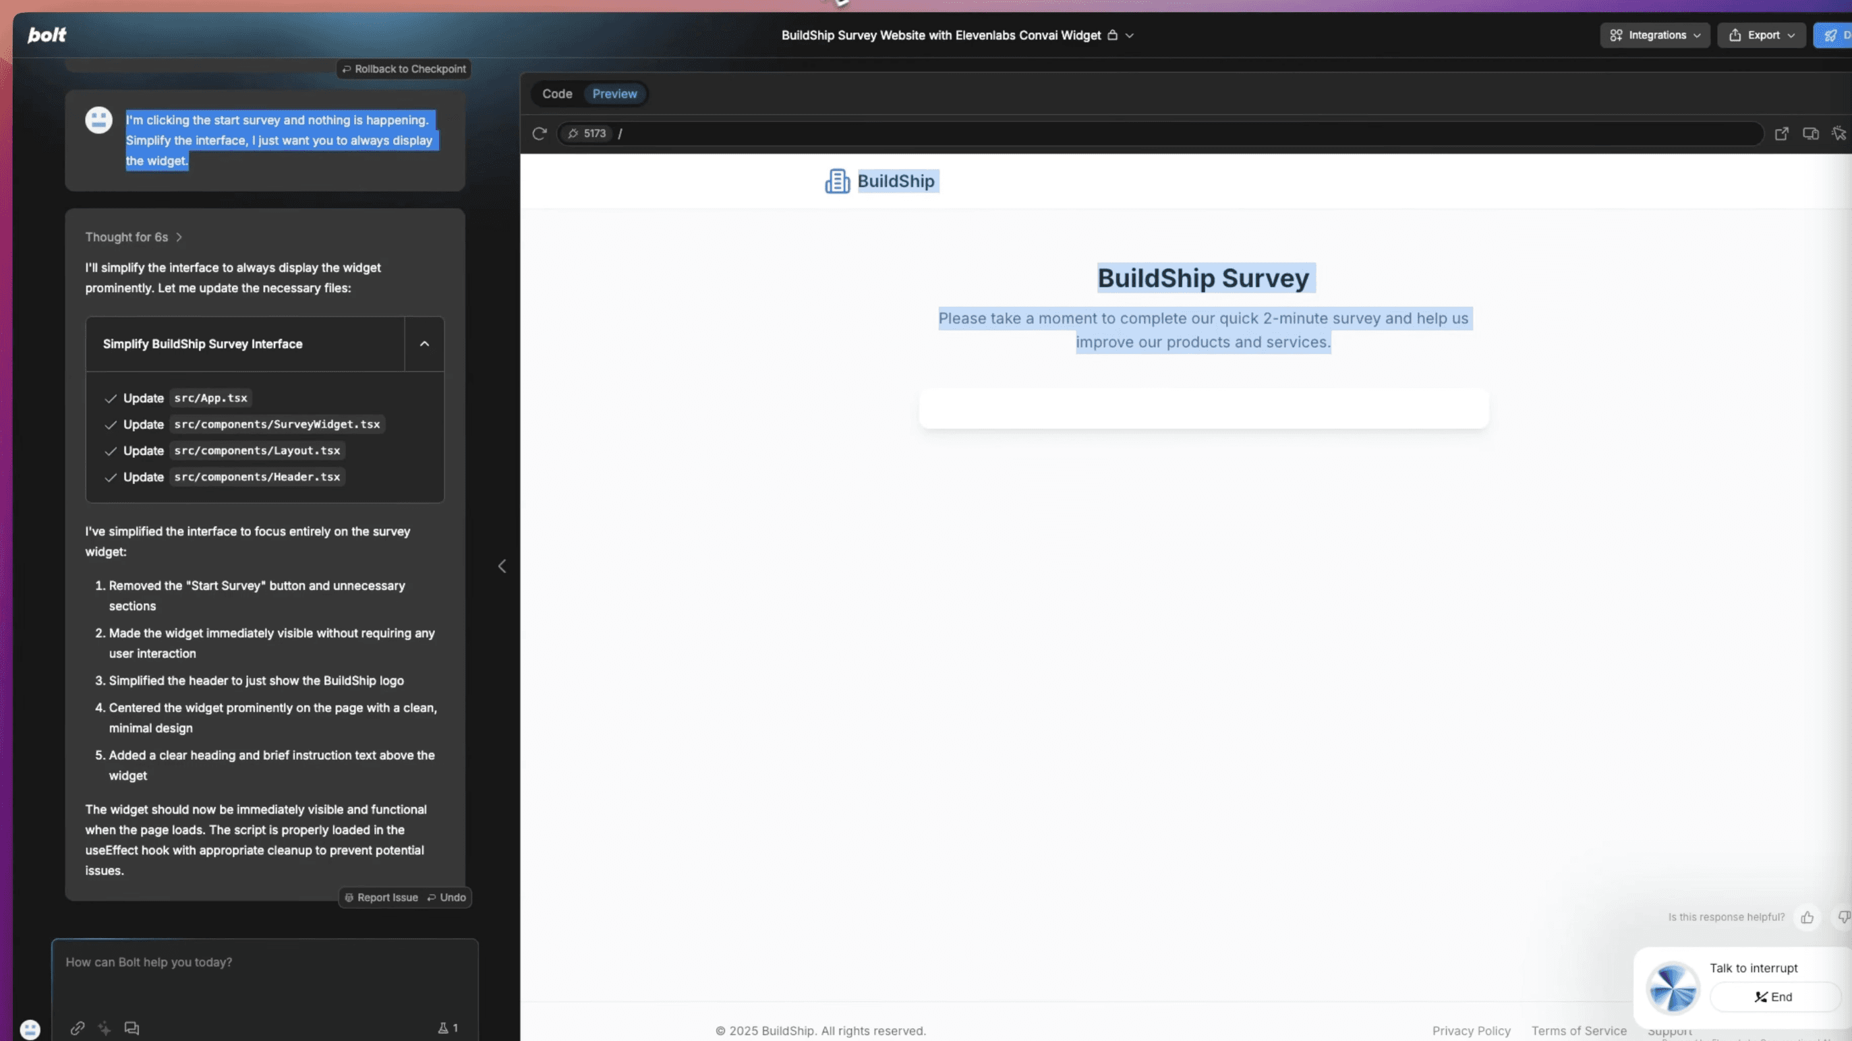
Task: Open the Terms of Service link
Action: pyautogui.click(x=1579, y=1031)
